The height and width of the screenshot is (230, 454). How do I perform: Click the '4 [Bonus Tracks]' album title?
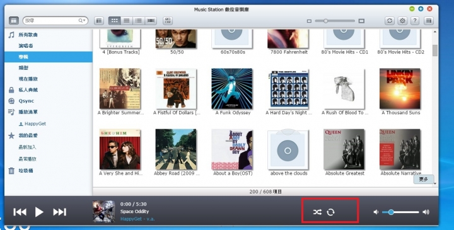[120, 52]
